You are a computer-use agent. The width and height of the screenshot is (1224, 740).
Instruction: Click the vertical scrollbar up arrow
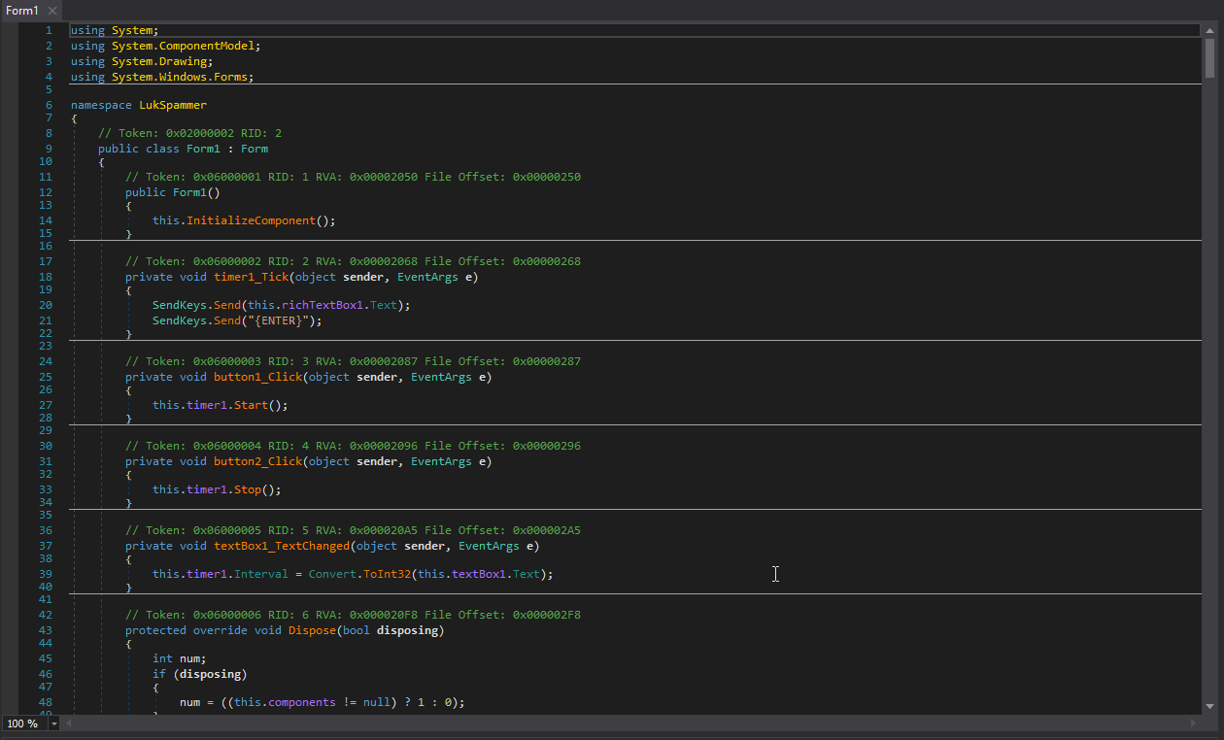click(x=1209, y=31)
